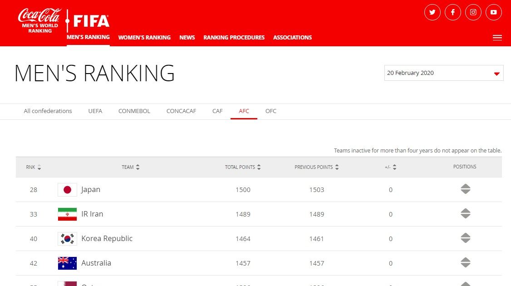
Task: Click the Japan flag icon
Action: [67, 190]
